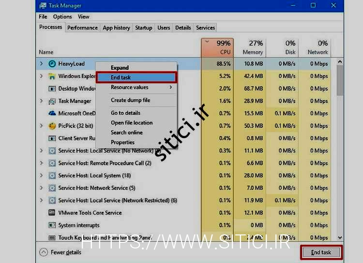Switch to the App history tab
The image size is (363, 263).
coord(116,28)
